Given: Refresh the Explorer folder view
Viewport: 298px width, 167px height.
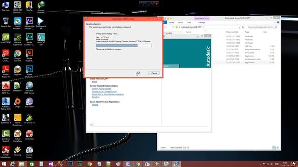Looking at the screenshot, I should (x=243, y=27).
